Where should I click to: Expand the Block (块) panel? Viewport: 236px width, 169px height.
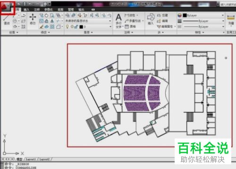point(160,32)
